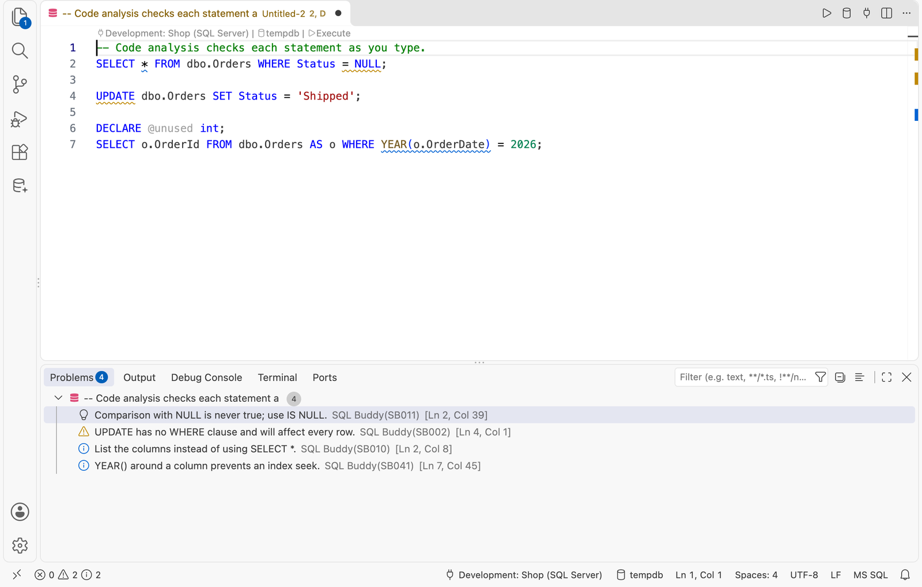This screenshot has height=587, width=922.
Task: Click tempdb database in status bar
Action: [640, 574]
